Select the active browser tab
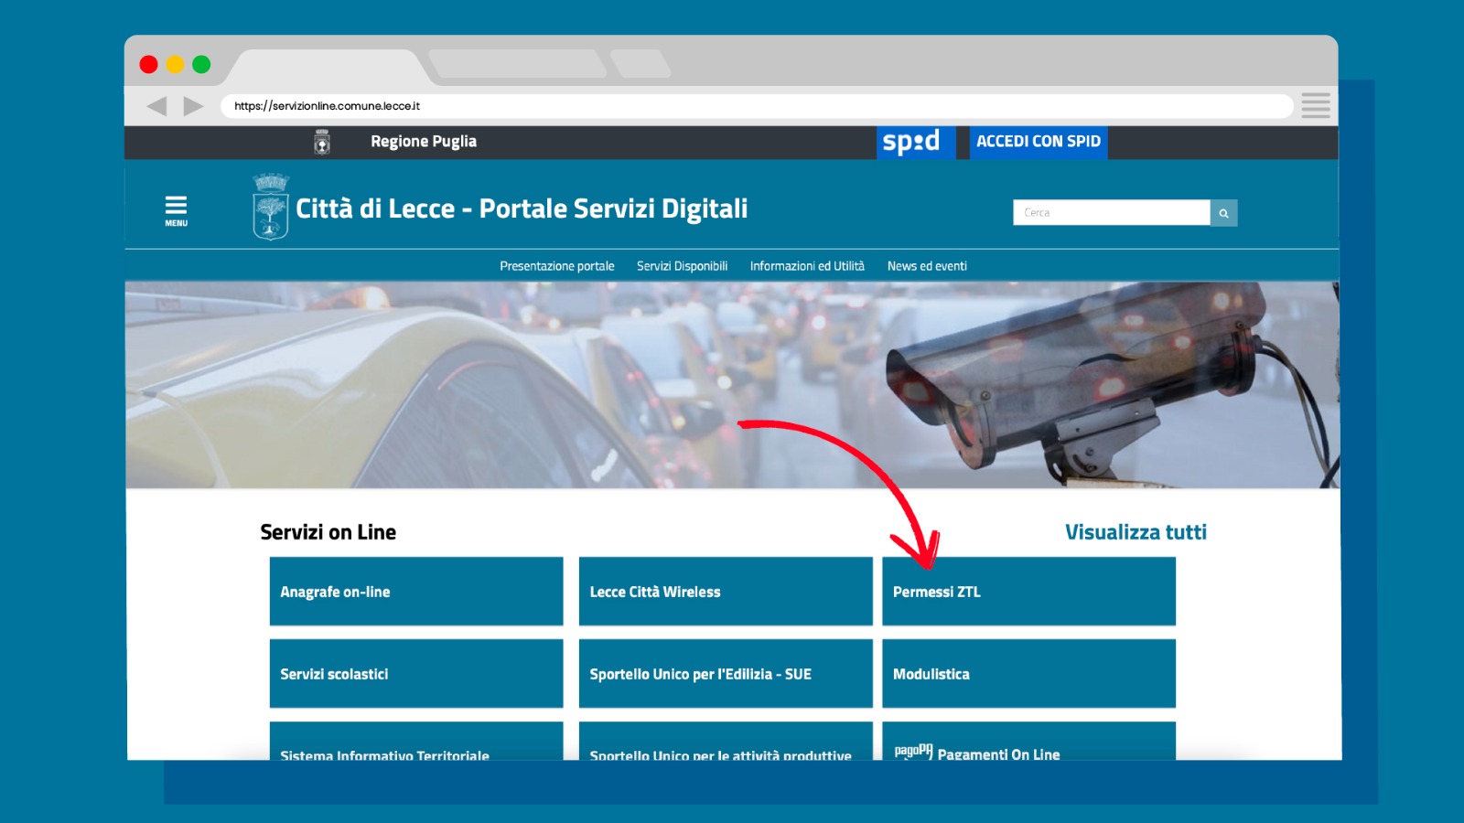 [328, 67]
